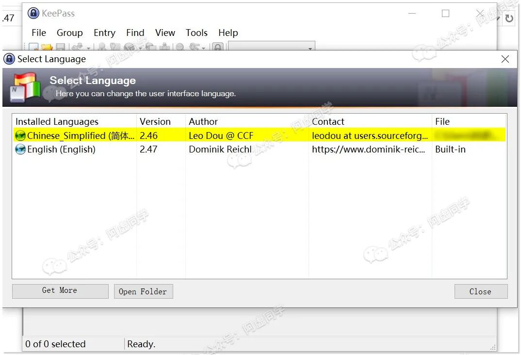Open the Tools menu
Image resolution: width=521 pixels, height=355 pixels.
196,33
